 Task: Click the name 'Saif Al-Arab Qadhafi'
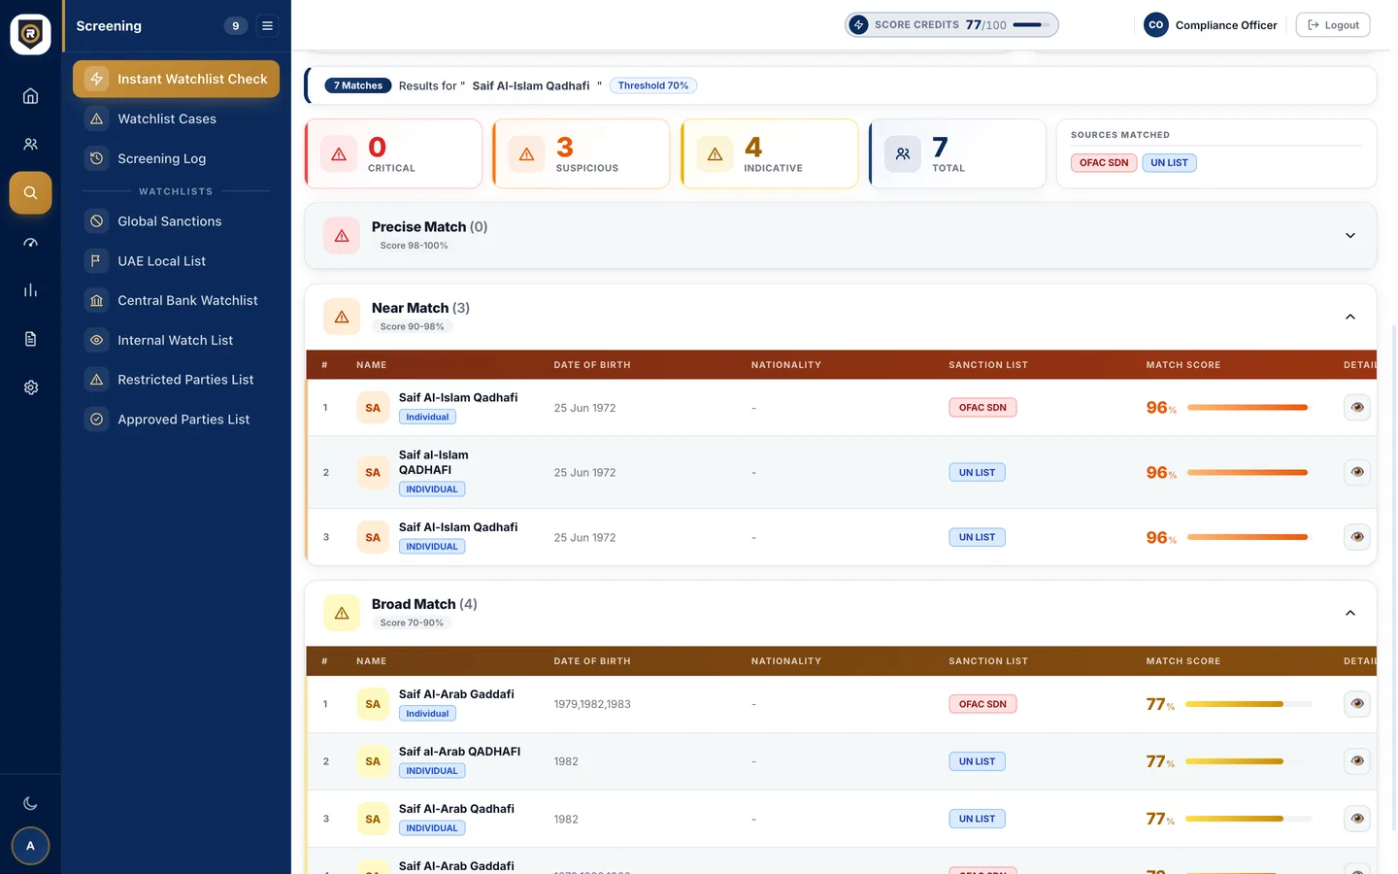click(456, 809)
